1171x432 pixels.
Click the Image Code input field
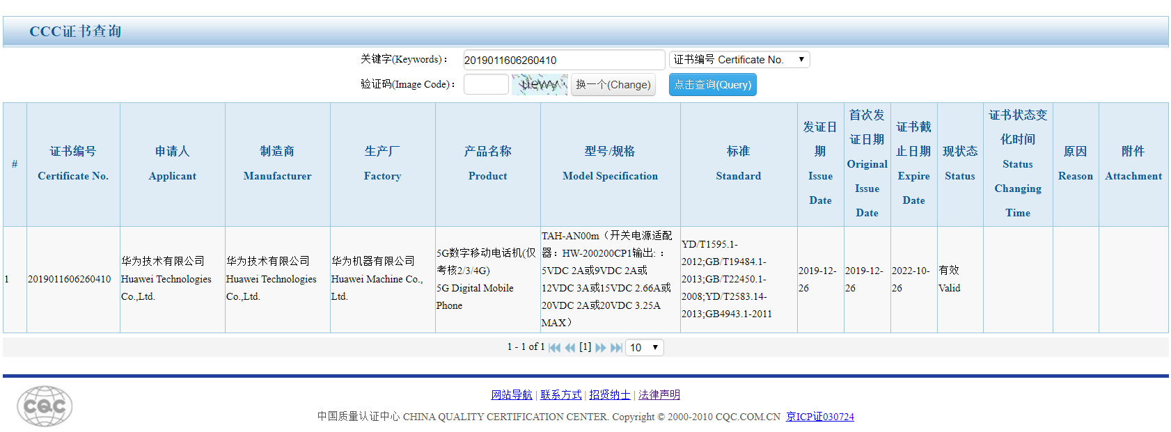(x=486, y=84)
